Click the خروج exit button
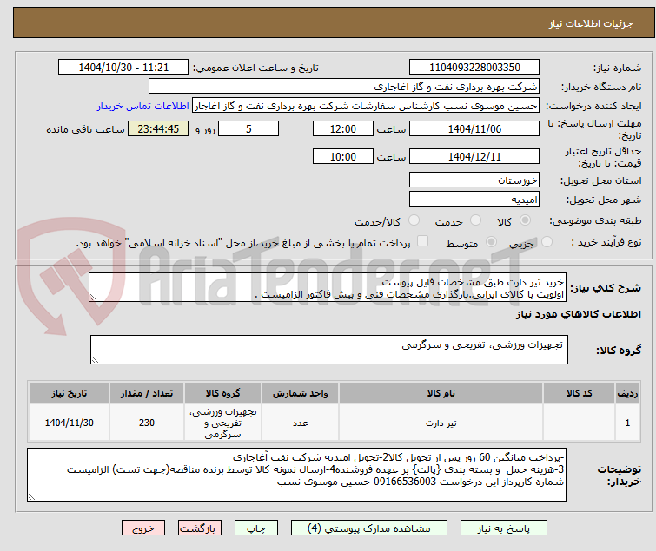Screen dimensions: 656x551 pos(143,528)
